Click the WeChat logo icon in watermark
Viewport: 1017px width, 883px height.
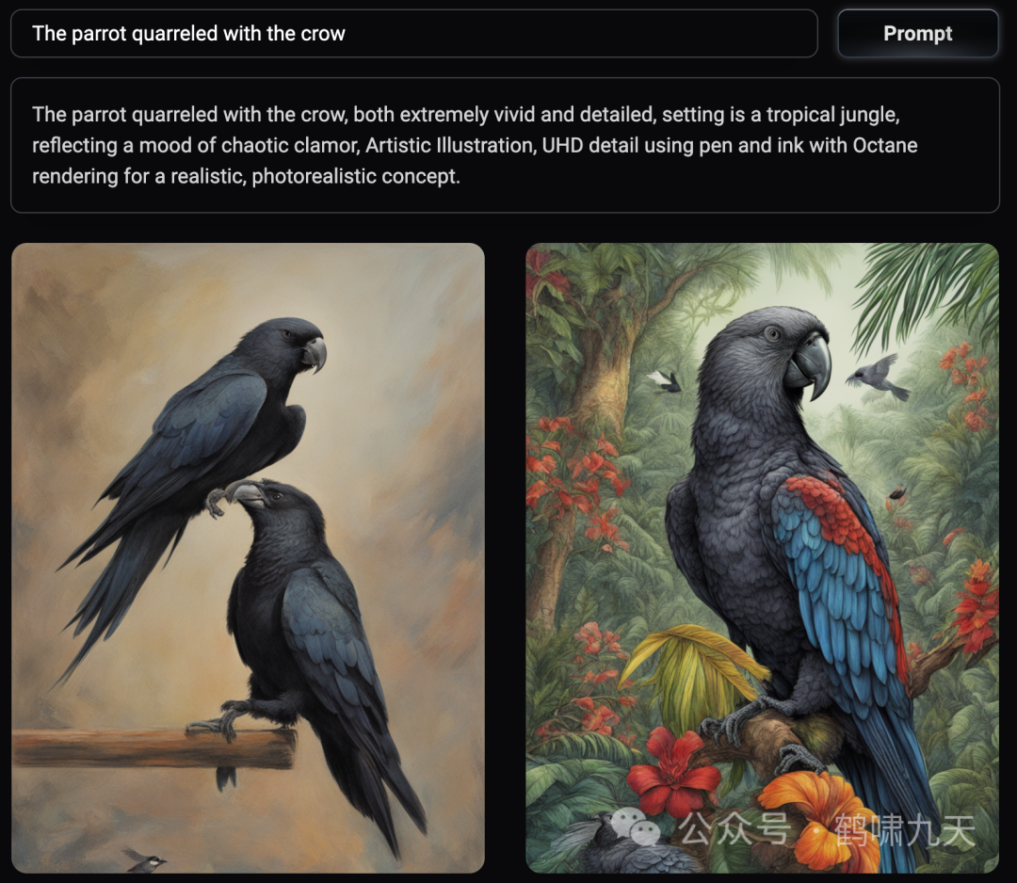635,827
